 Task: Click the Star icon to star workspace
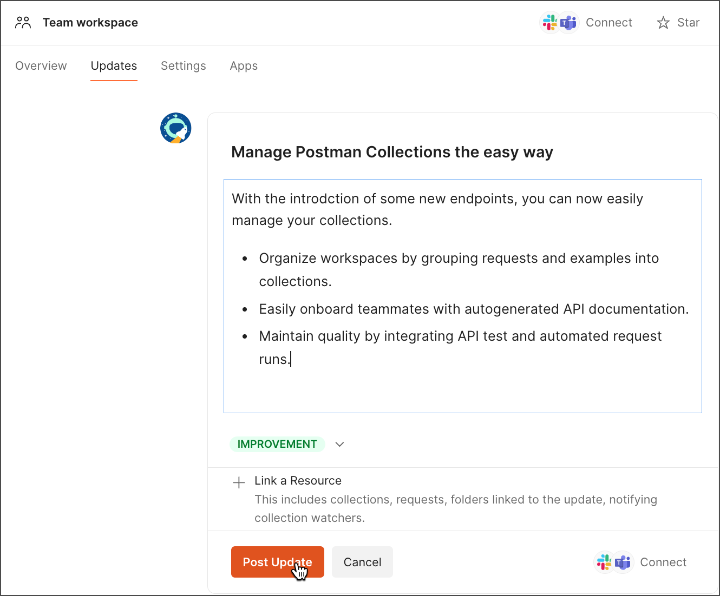[663, 23]
